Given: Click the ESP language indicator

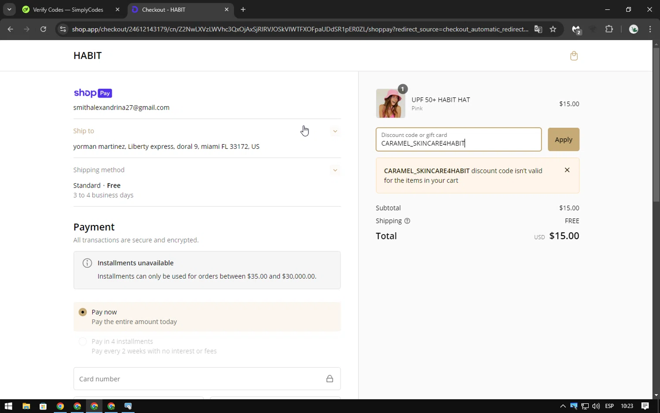Looking at the screenshot, I should (x=609, y=406).
